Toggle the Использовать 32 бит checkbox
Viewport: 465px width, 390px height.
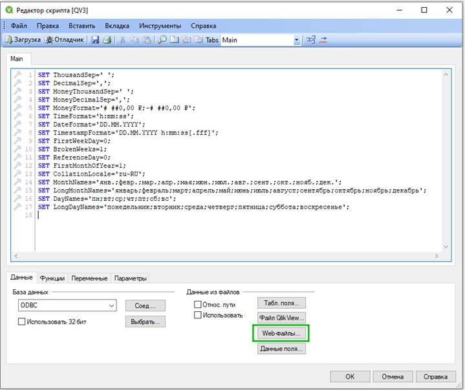click(21, 322)
